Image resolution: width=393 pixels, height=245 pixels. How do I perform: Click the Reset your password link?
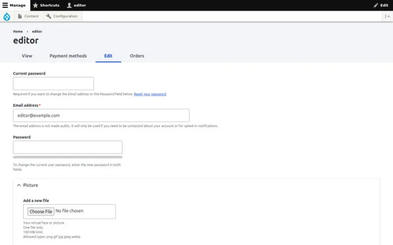pyautogui.click(x=150, y=94)
